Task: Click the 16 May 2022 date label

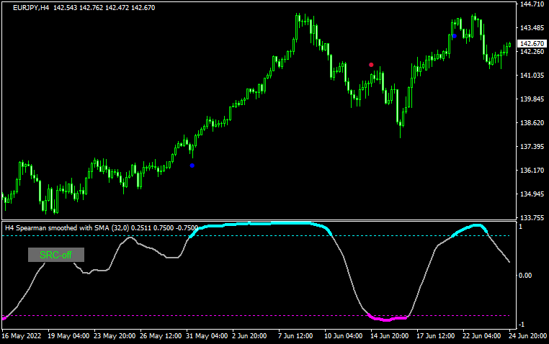Action: (22, 336)
